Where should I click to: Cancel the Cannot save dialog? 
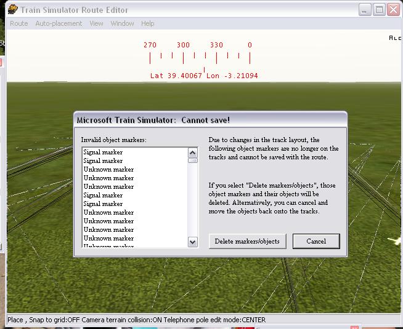point(316,241)
